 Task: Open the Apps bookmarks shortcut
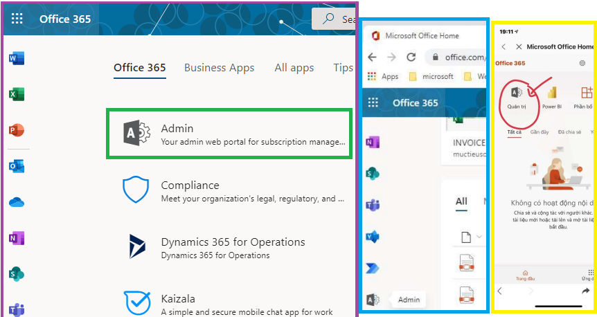pos(382,77)
